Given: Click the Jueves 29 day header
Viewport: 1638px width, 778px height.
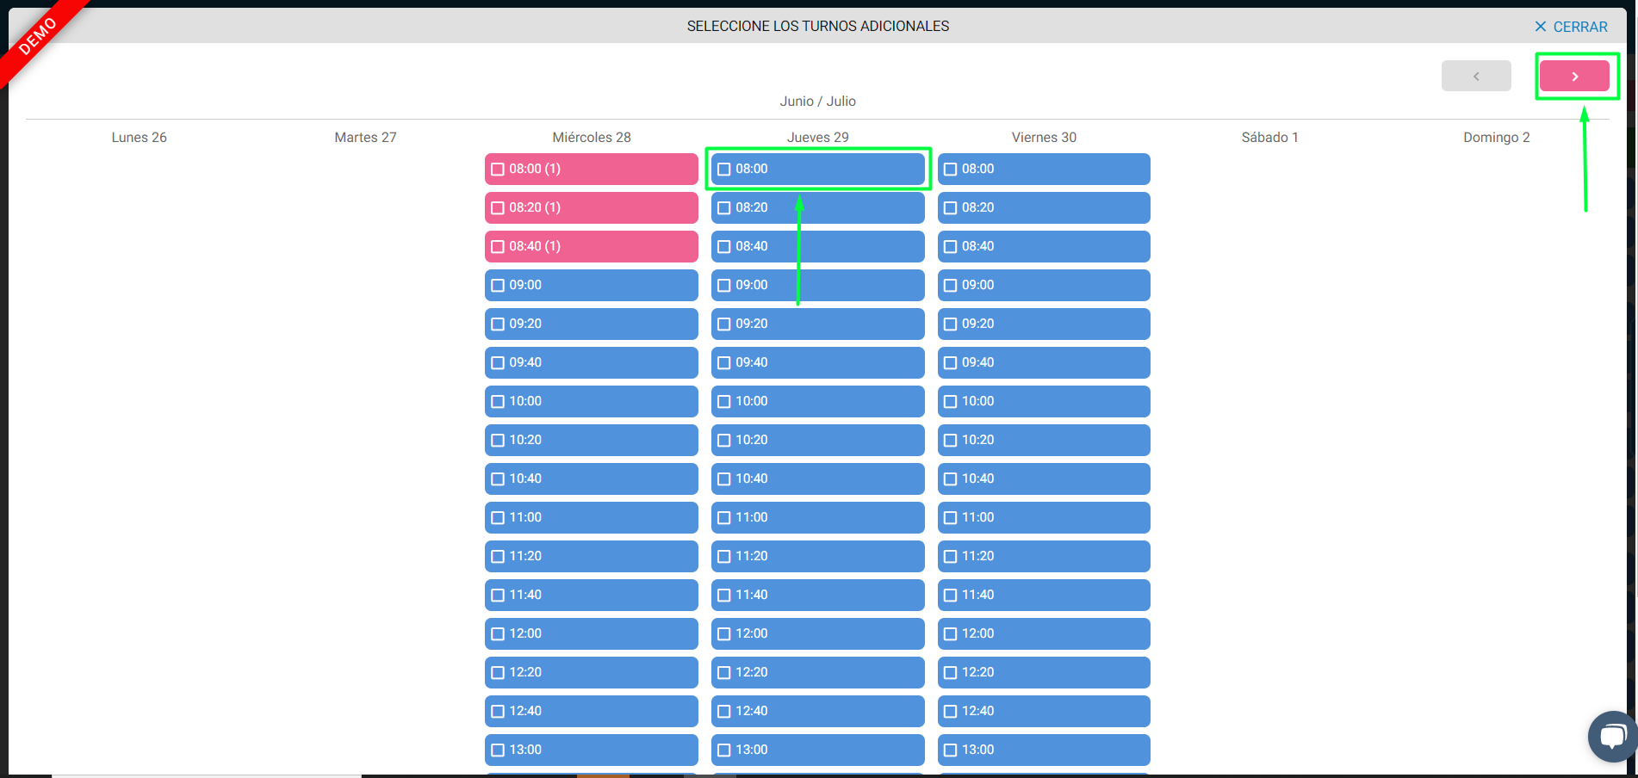Looking at the screenshot, I should point(817,137).
